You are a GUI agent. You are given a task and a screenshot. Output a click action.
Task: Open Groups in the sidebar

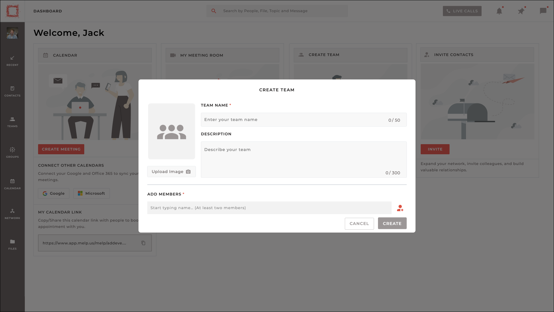12,153
